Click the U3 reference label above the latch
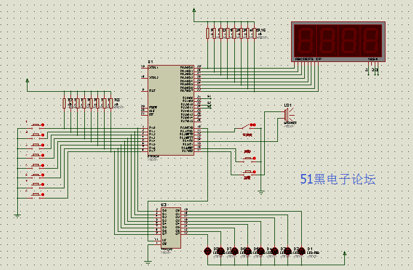The image size is (413, 270). 164,204
